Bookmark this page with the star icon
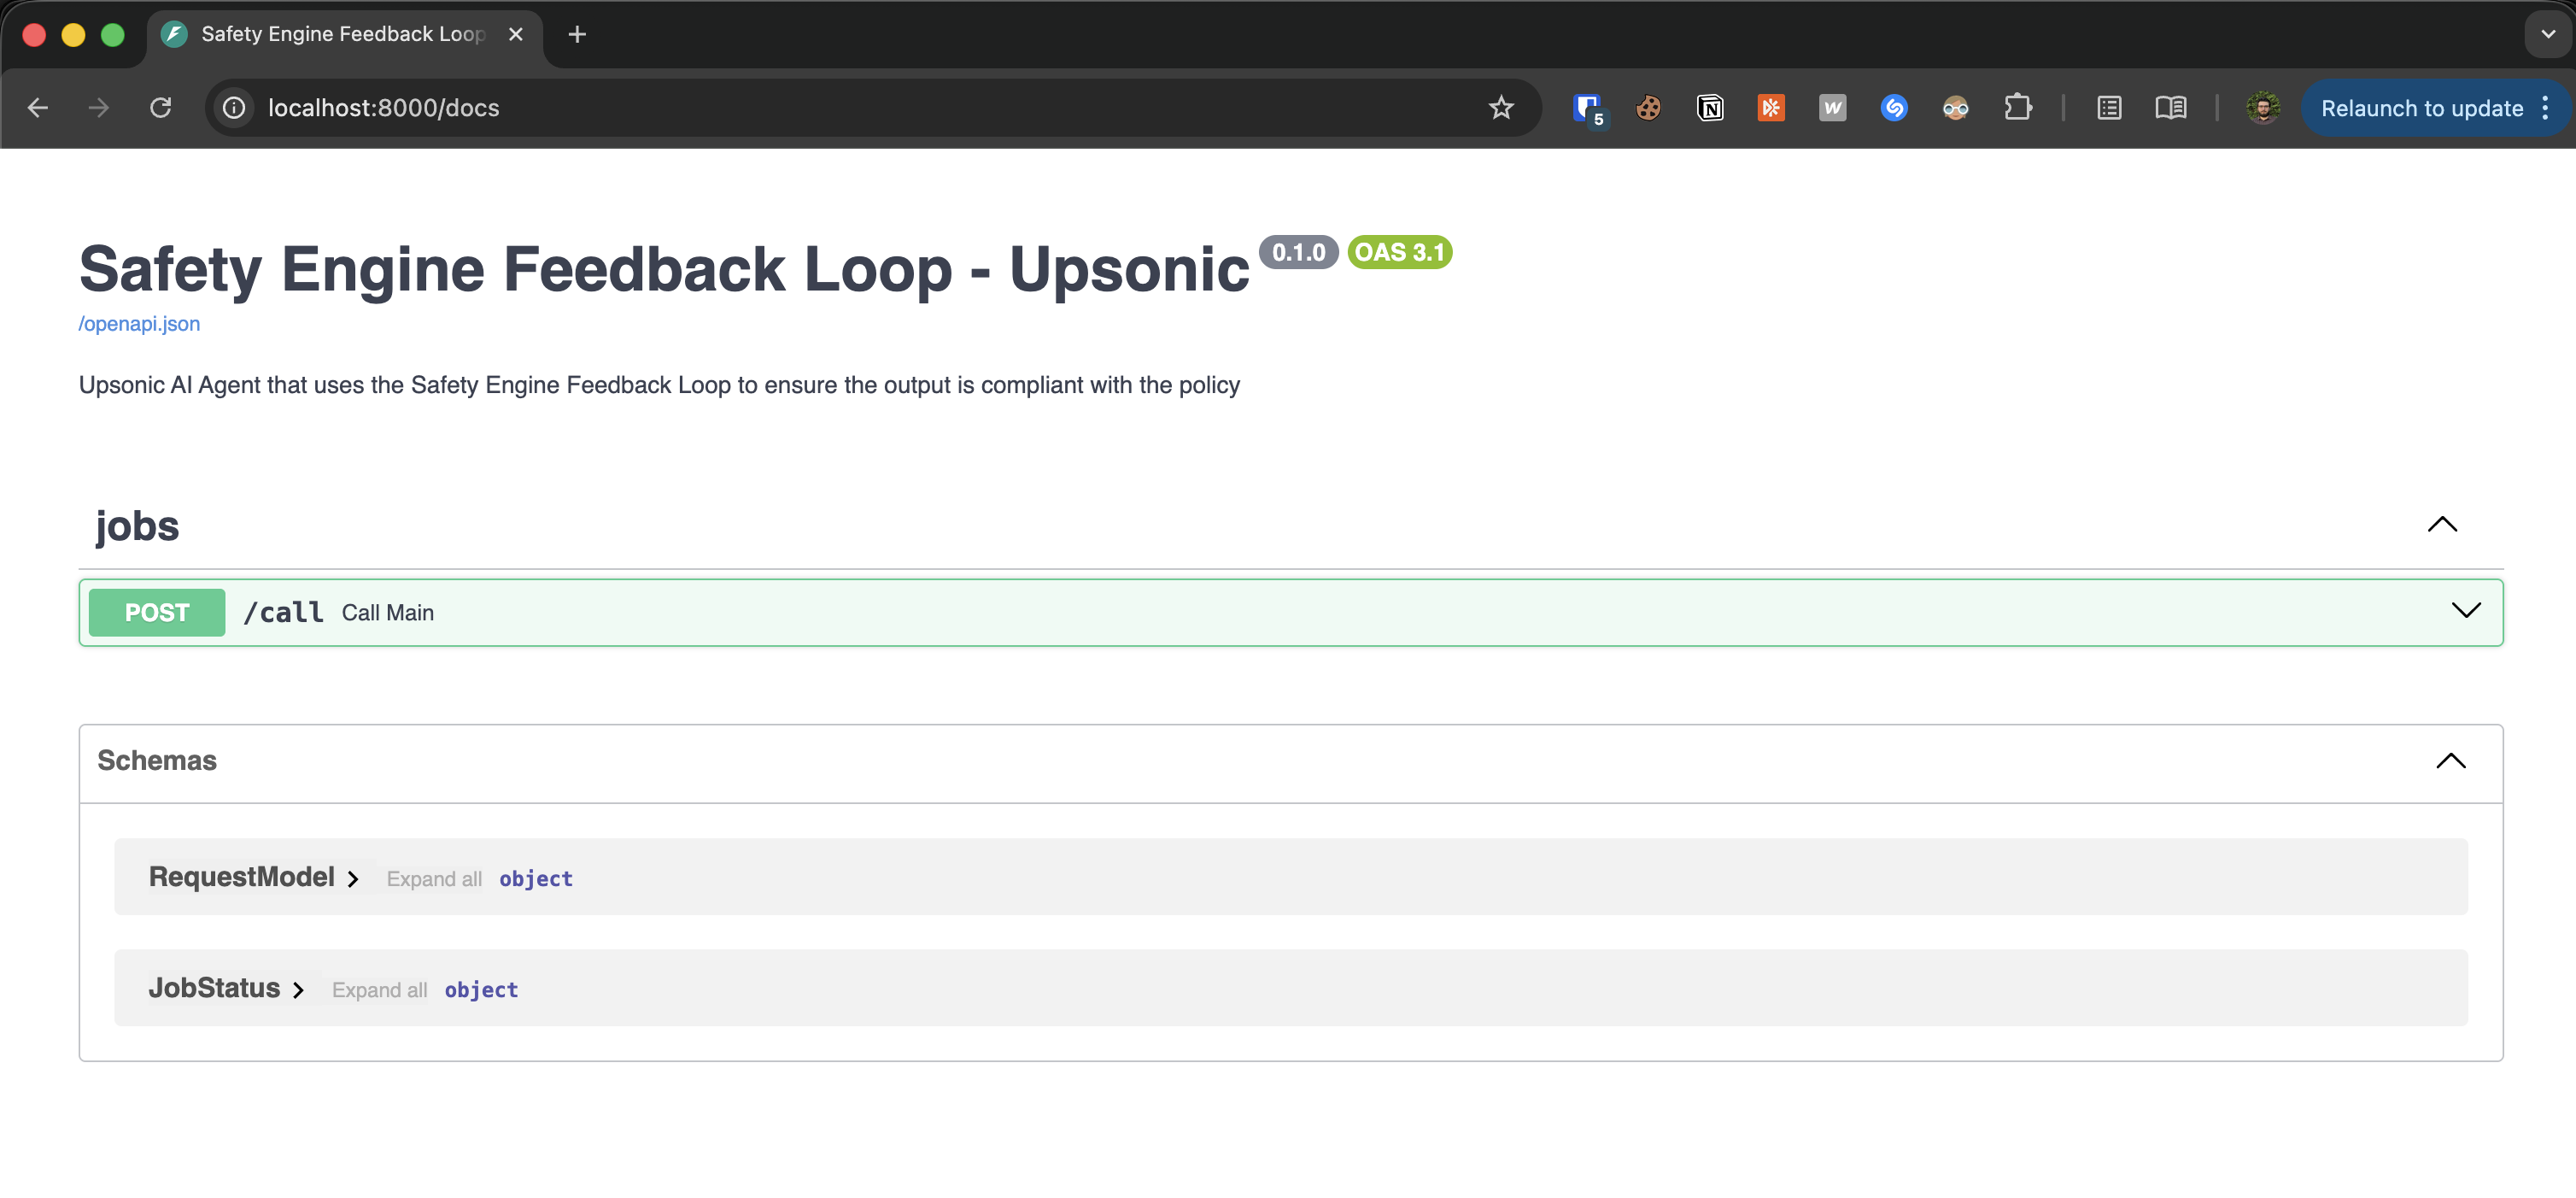 [x=1500, y=108]
